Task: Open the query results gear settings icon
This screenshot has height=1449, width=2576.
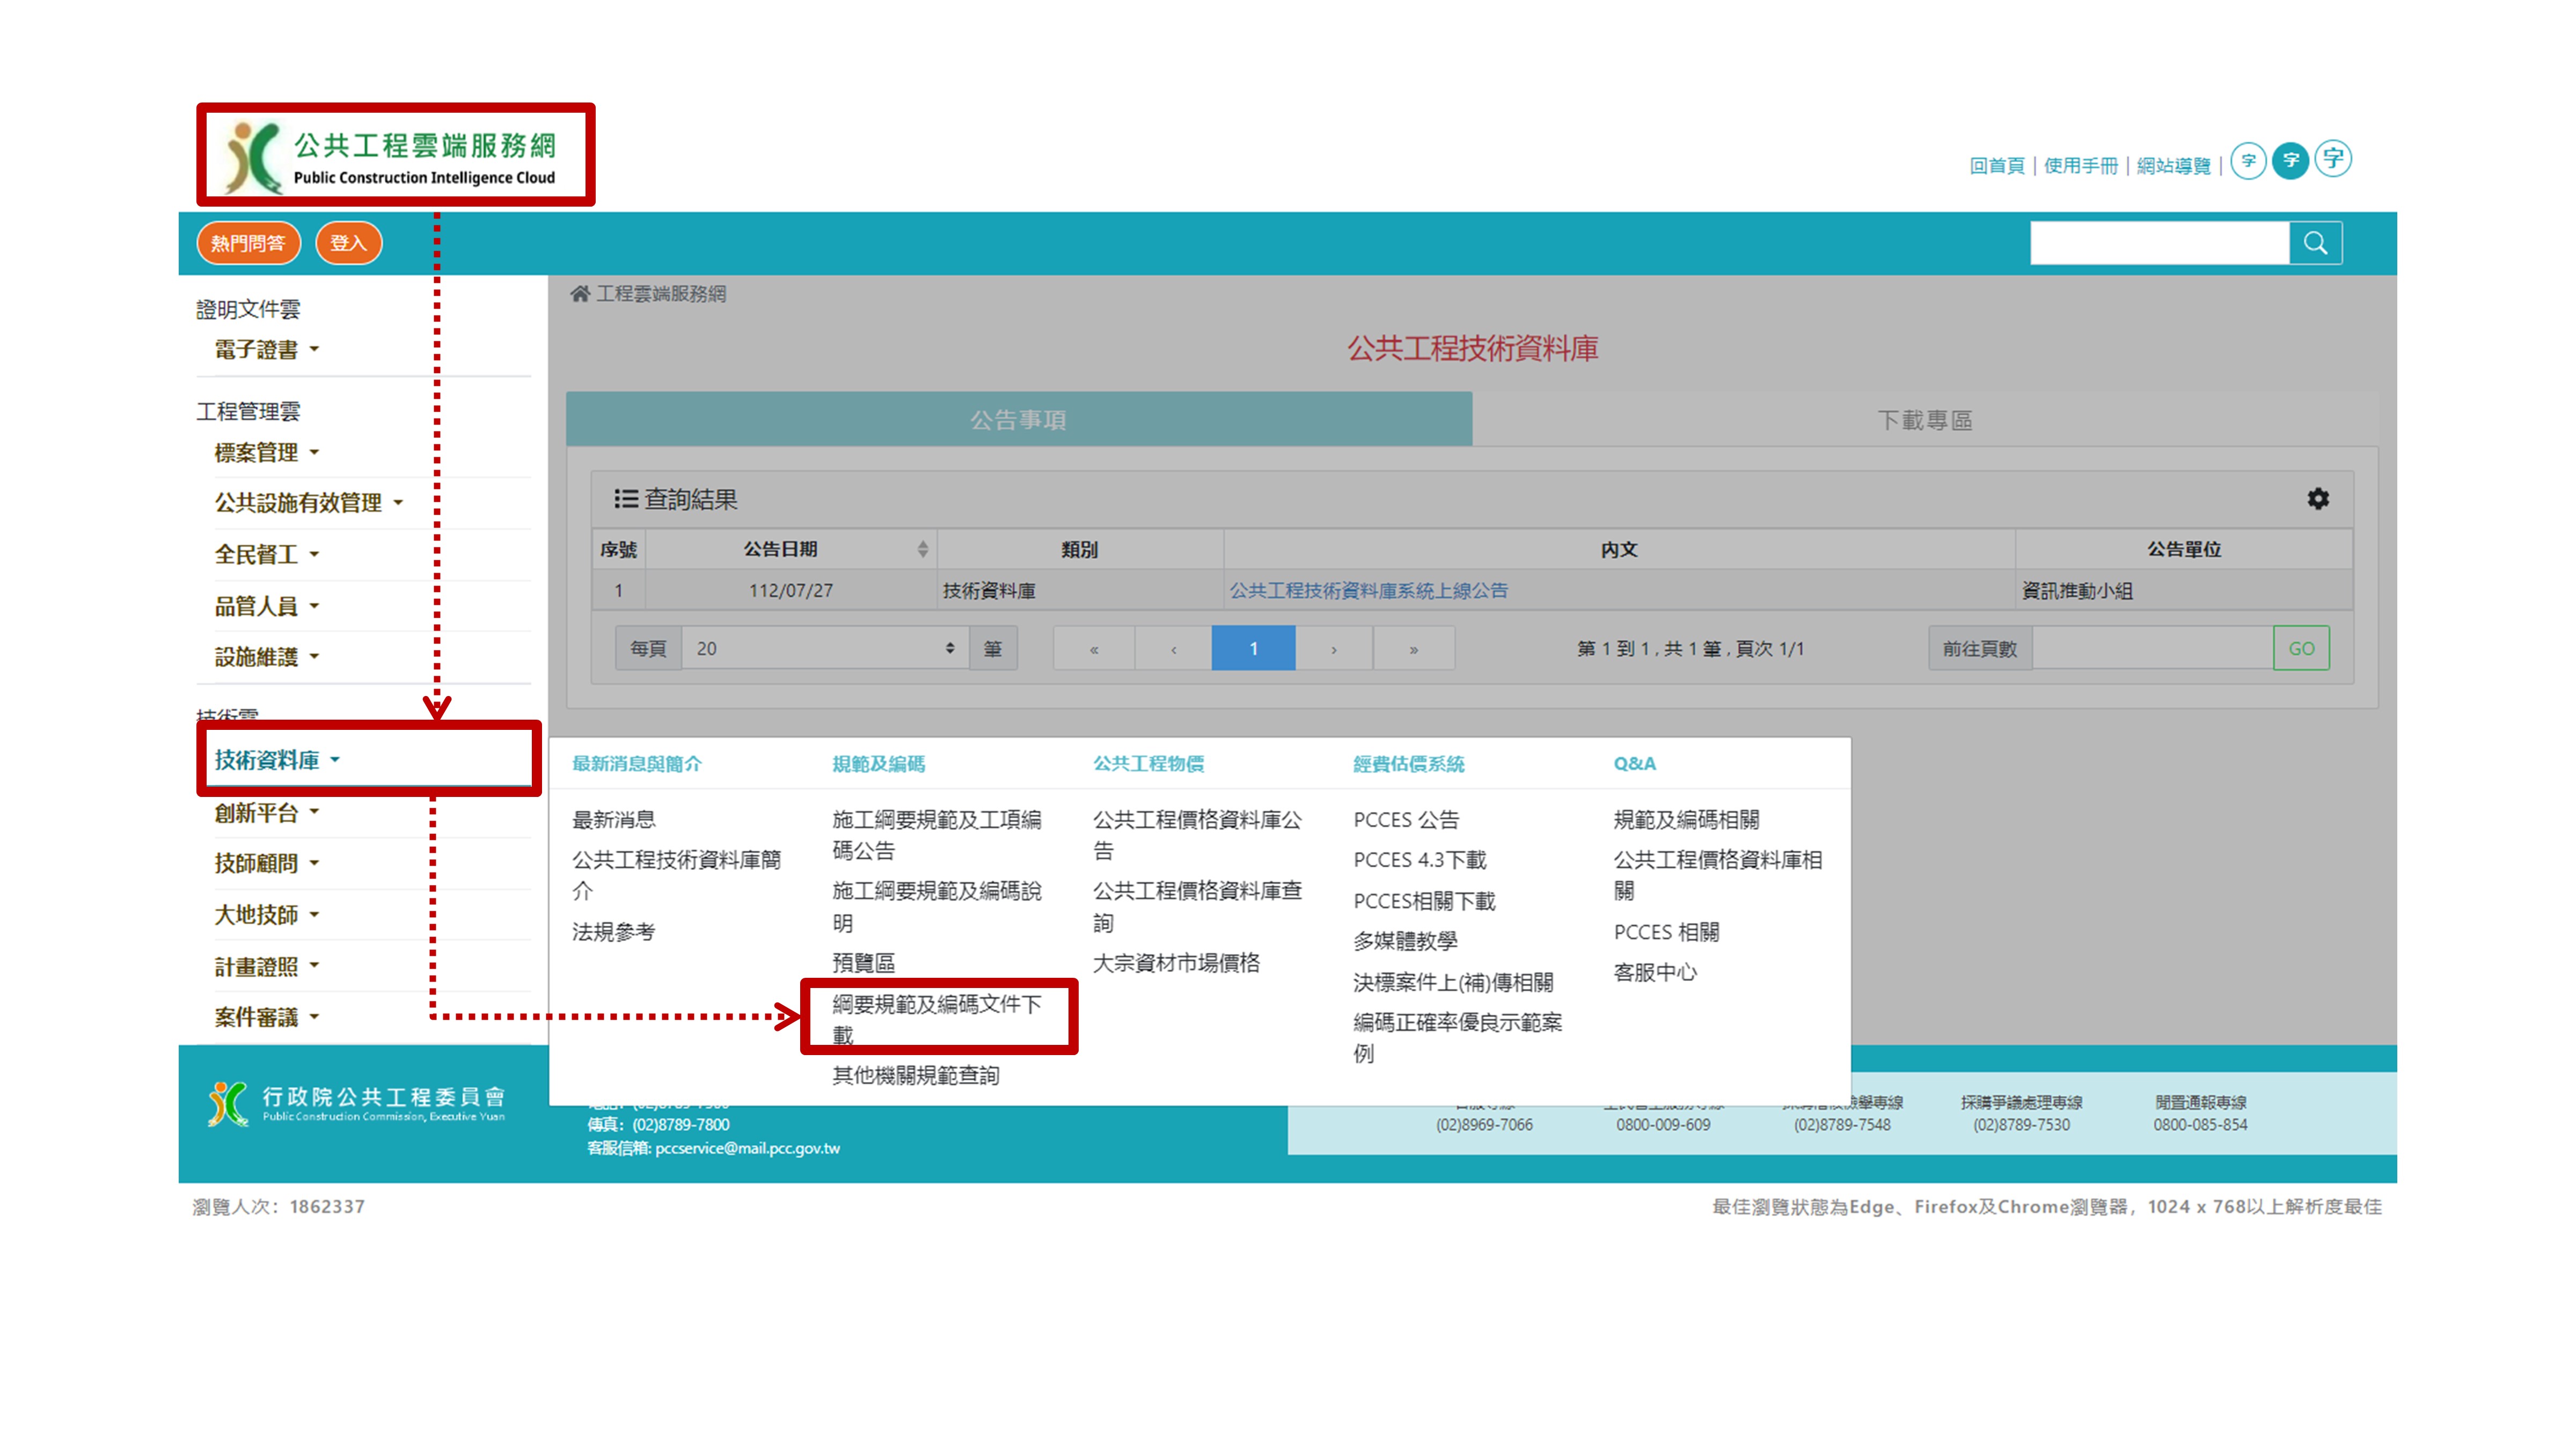Action: pyautogui.click(x=2318, y=498)
